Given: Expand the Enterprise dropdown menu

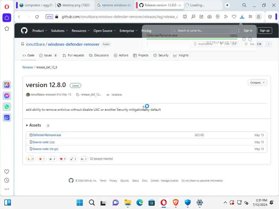Looking at the screenshot, I should (129, 30).
